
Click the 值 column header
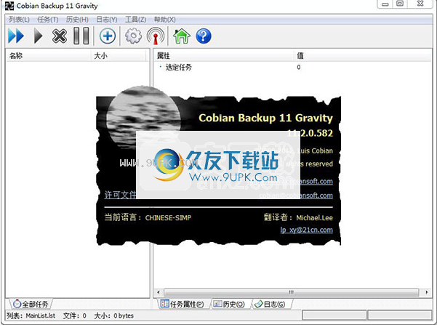click(363, 56)
